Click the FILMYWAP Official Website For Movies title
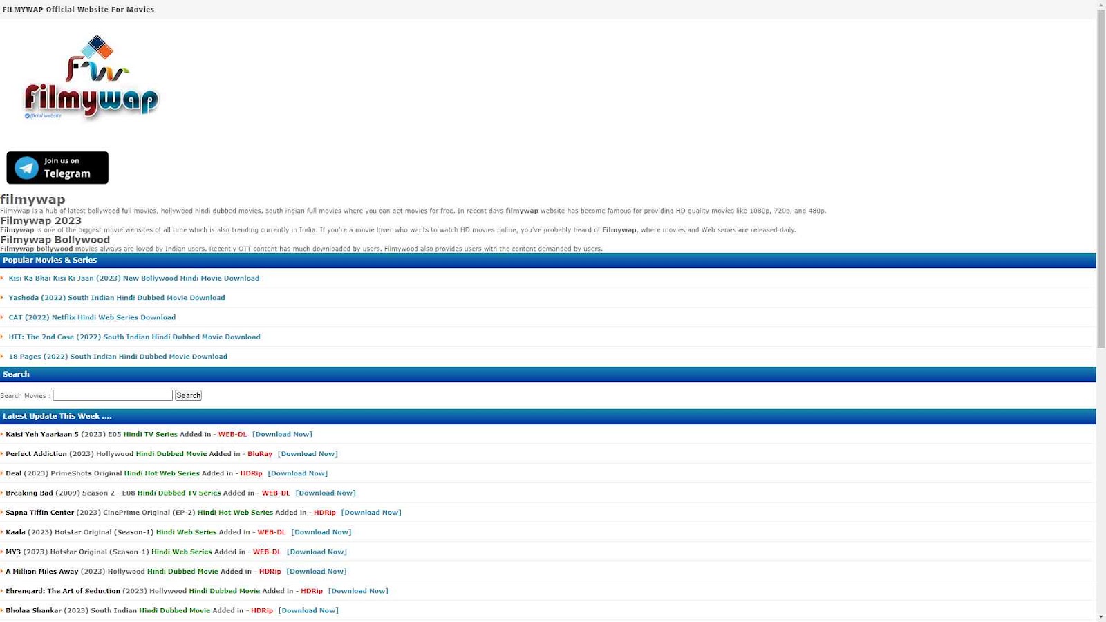This screenshot has width=1106, height=622. pos(78,10)
